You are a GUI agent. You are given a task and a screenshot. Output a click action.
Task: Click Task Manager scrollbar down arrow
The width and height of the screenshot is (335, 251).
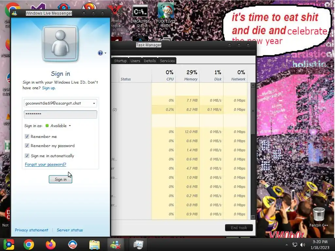253,217
